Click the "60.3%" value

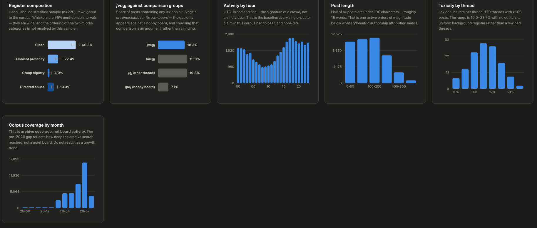click(87, 45)
